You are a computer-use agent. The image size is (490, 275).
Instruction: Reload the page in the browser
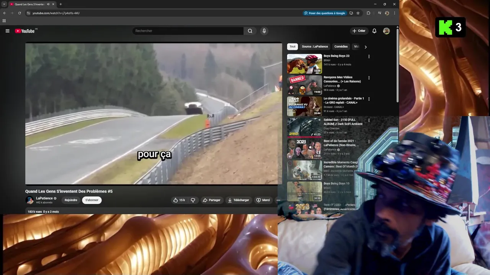pos(20,13)
